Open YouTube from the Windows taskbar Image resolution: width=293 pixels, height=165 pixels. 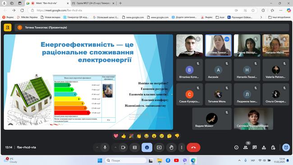[x=176, y=160]
